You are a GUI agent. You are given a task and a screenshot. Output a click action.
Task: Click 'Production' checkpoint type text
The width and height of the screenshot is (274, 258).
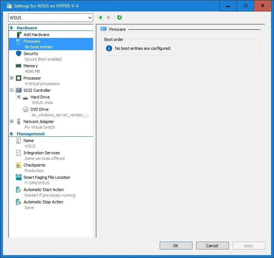(x=34, y=171)
